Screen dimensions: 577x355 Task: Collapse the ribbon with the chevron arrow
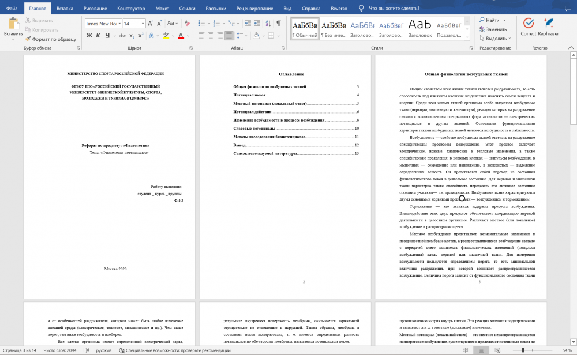coord(571,48)
